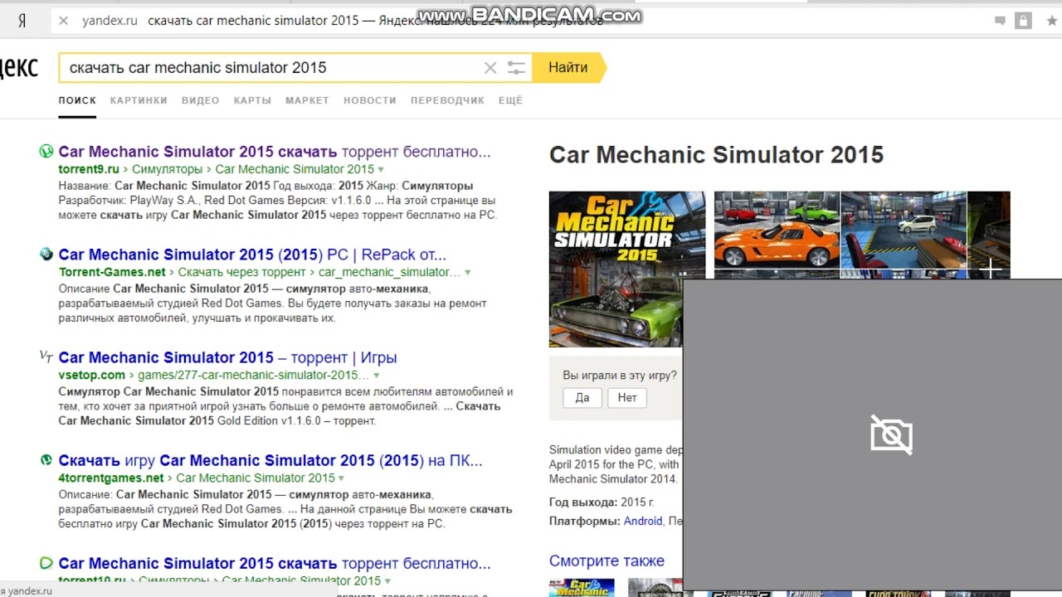This screenshot has width=1062, height=597.
Task: Expand dropdown arrow after Torrent-Games.net breadcrumb
Action: coord(468,273)
